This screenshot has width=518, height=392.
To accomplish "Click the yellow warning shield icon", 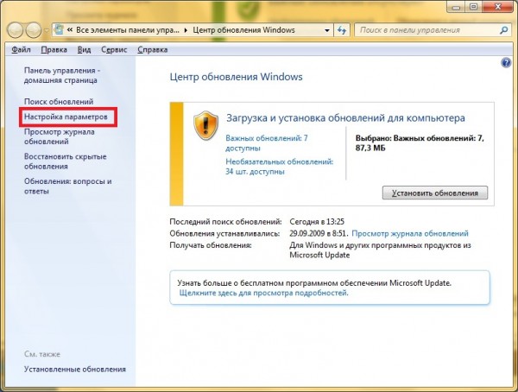I will (205, 125).
